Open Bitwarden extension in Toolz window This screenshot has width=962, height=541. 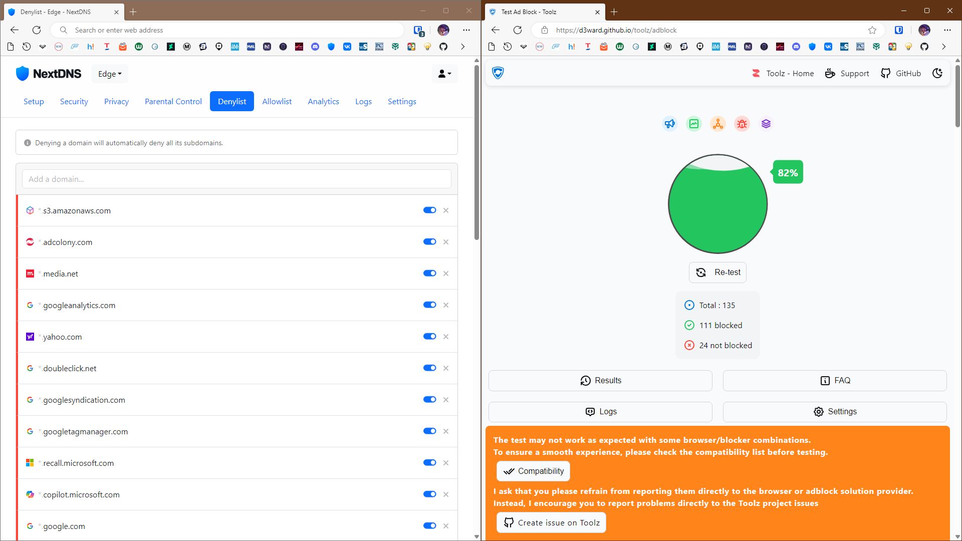tap(899, 30)
